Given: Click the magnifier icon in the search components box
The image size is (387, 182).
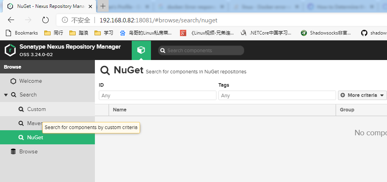Looking at the screenshot, I should click(x=162, y=51).
